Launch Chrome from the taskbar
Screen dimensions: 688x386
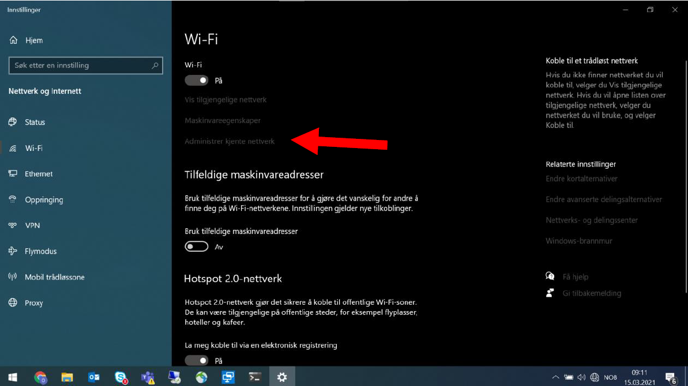point(40,377)
